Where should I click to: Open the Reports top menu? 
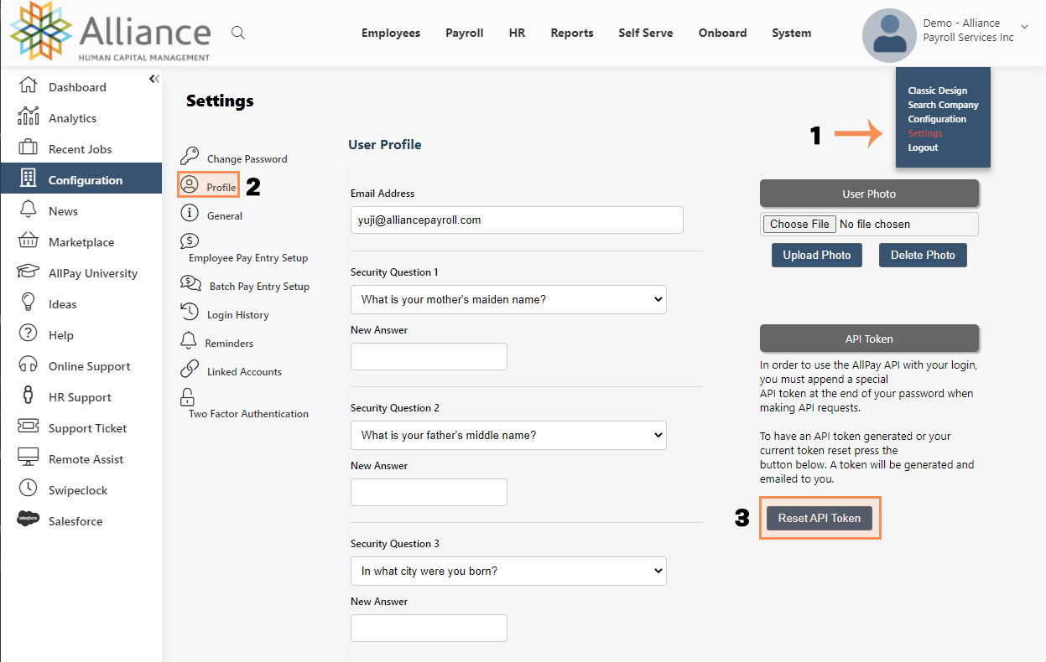pos(571,33)
